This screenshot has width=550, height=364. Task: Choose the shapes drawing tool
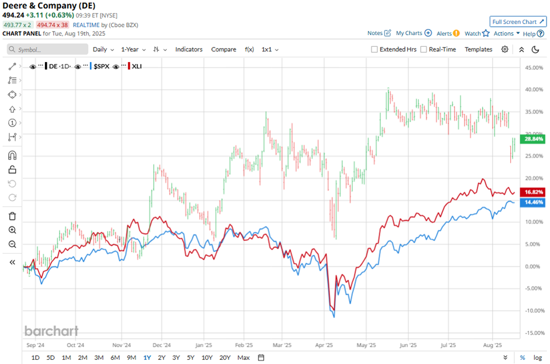click(x=12, y=94)
